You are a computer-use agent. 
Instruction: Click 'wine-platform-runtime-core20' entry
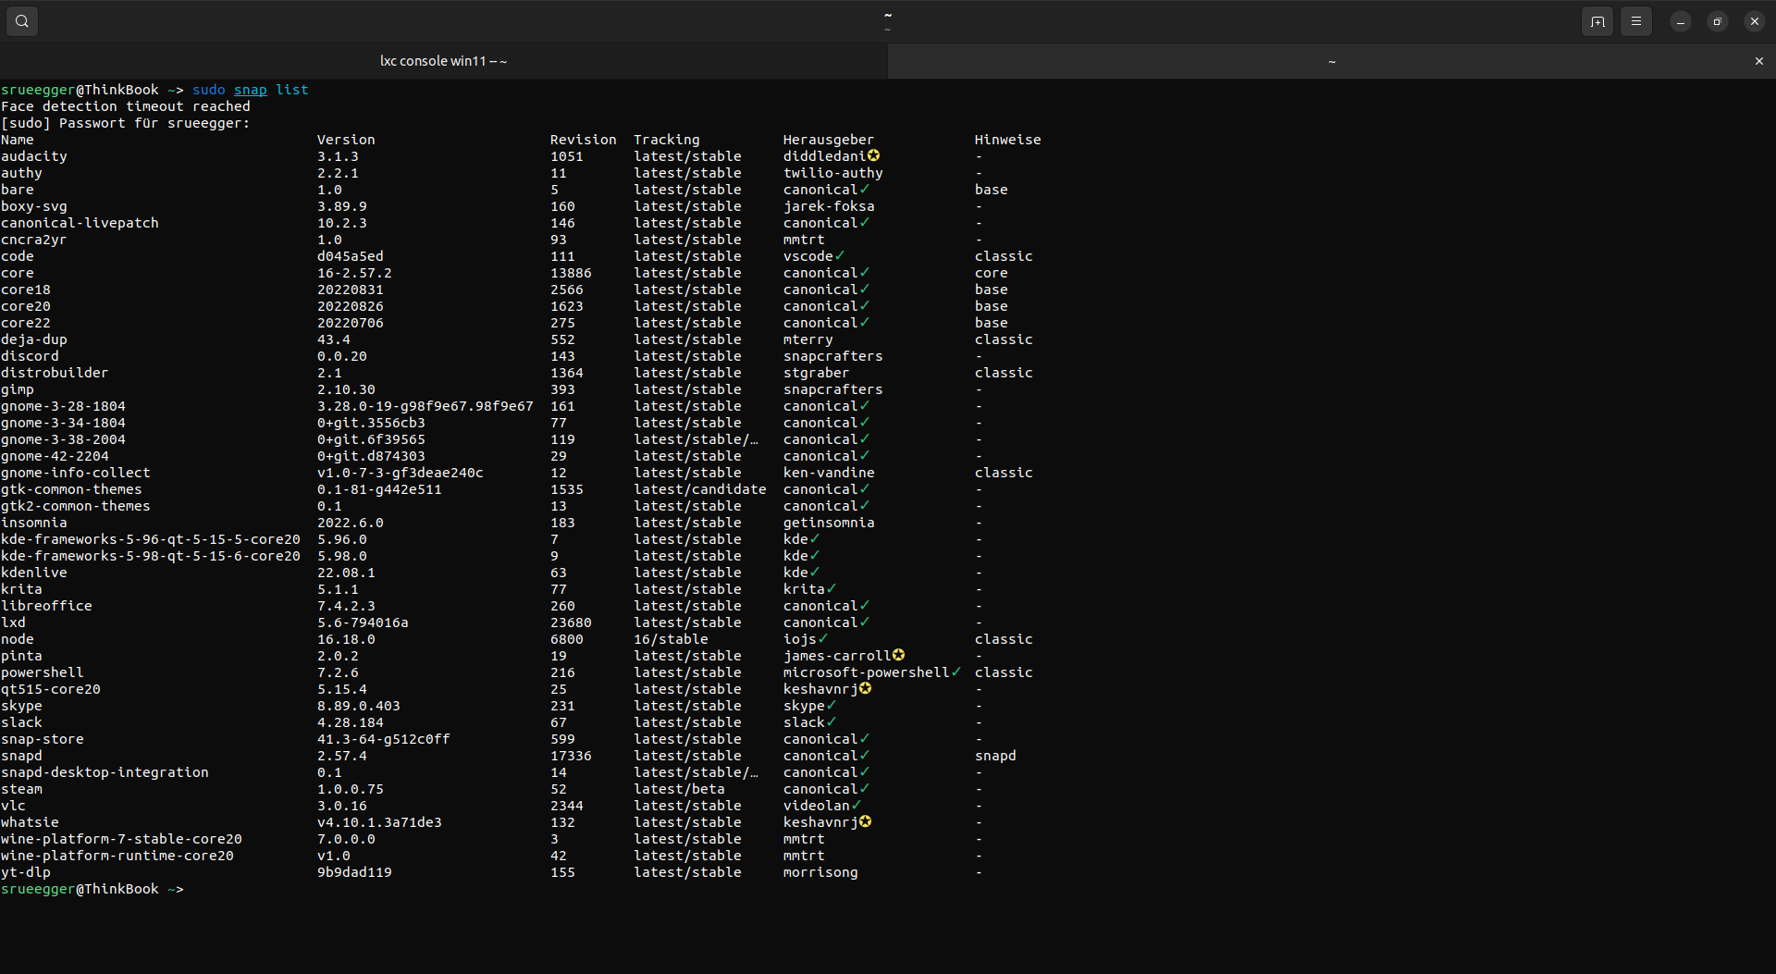[117, 856]
